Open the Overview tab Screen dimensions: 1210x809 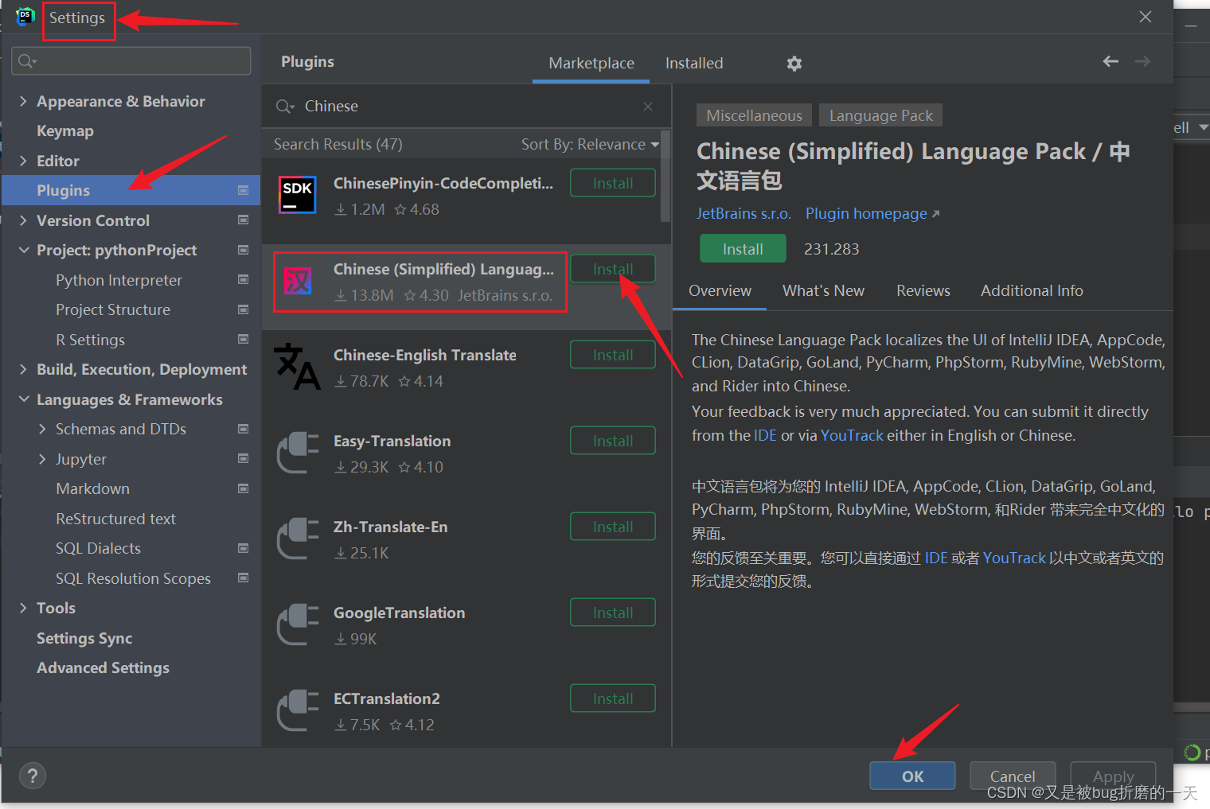point(720,290)
